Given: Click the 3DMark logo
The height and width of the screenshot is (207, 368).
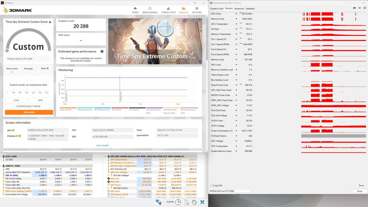Looking at the screenshot, I should [x=17, y=10].
